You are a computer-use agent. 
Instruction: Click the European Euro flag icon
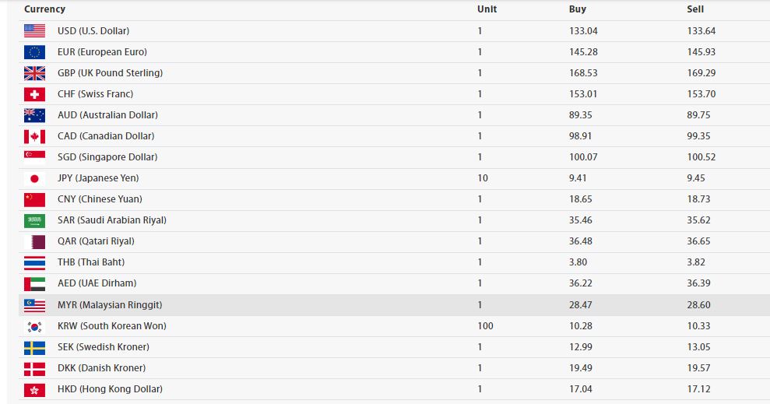click(34, 52)
